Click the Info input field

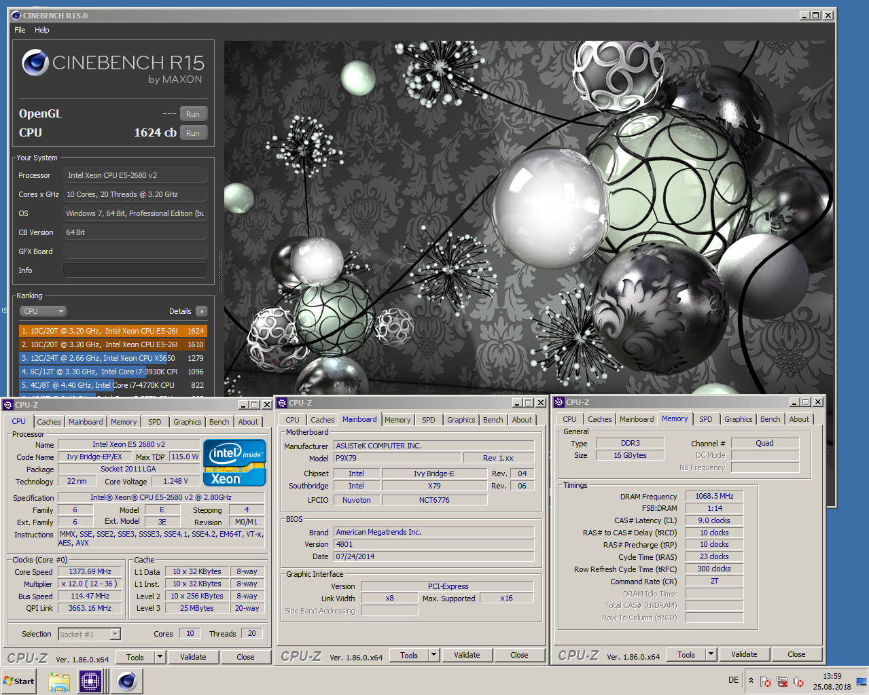pos(135,270)
